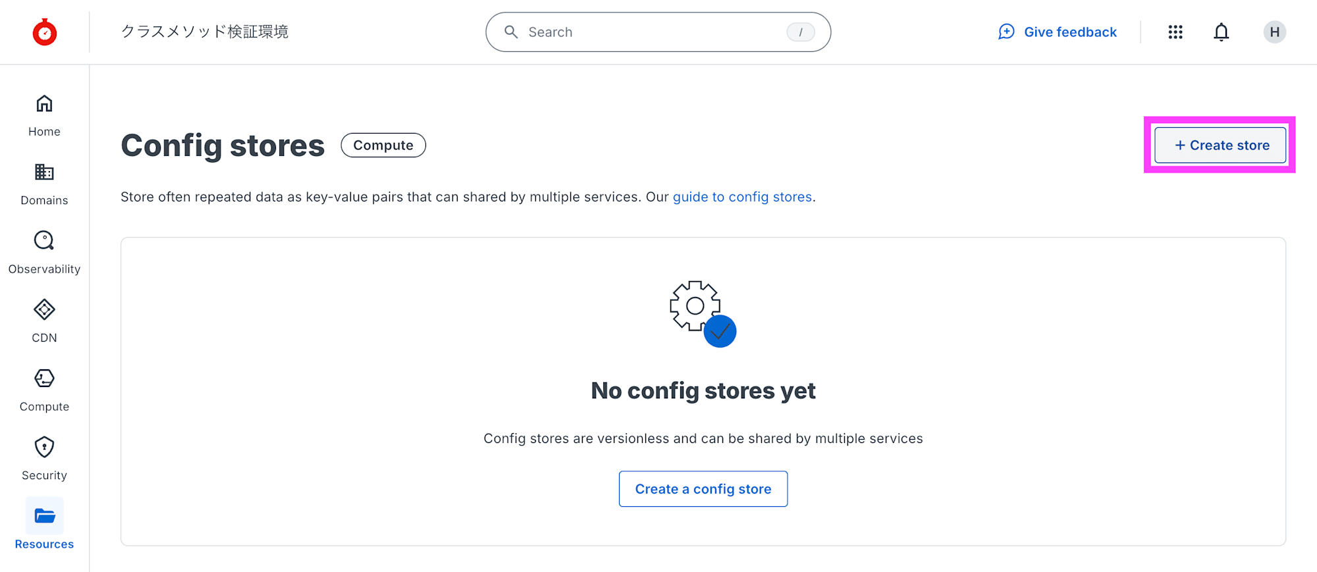Select the Security shield icon
Screen dimensions: 1317x572
pos(44,447)
